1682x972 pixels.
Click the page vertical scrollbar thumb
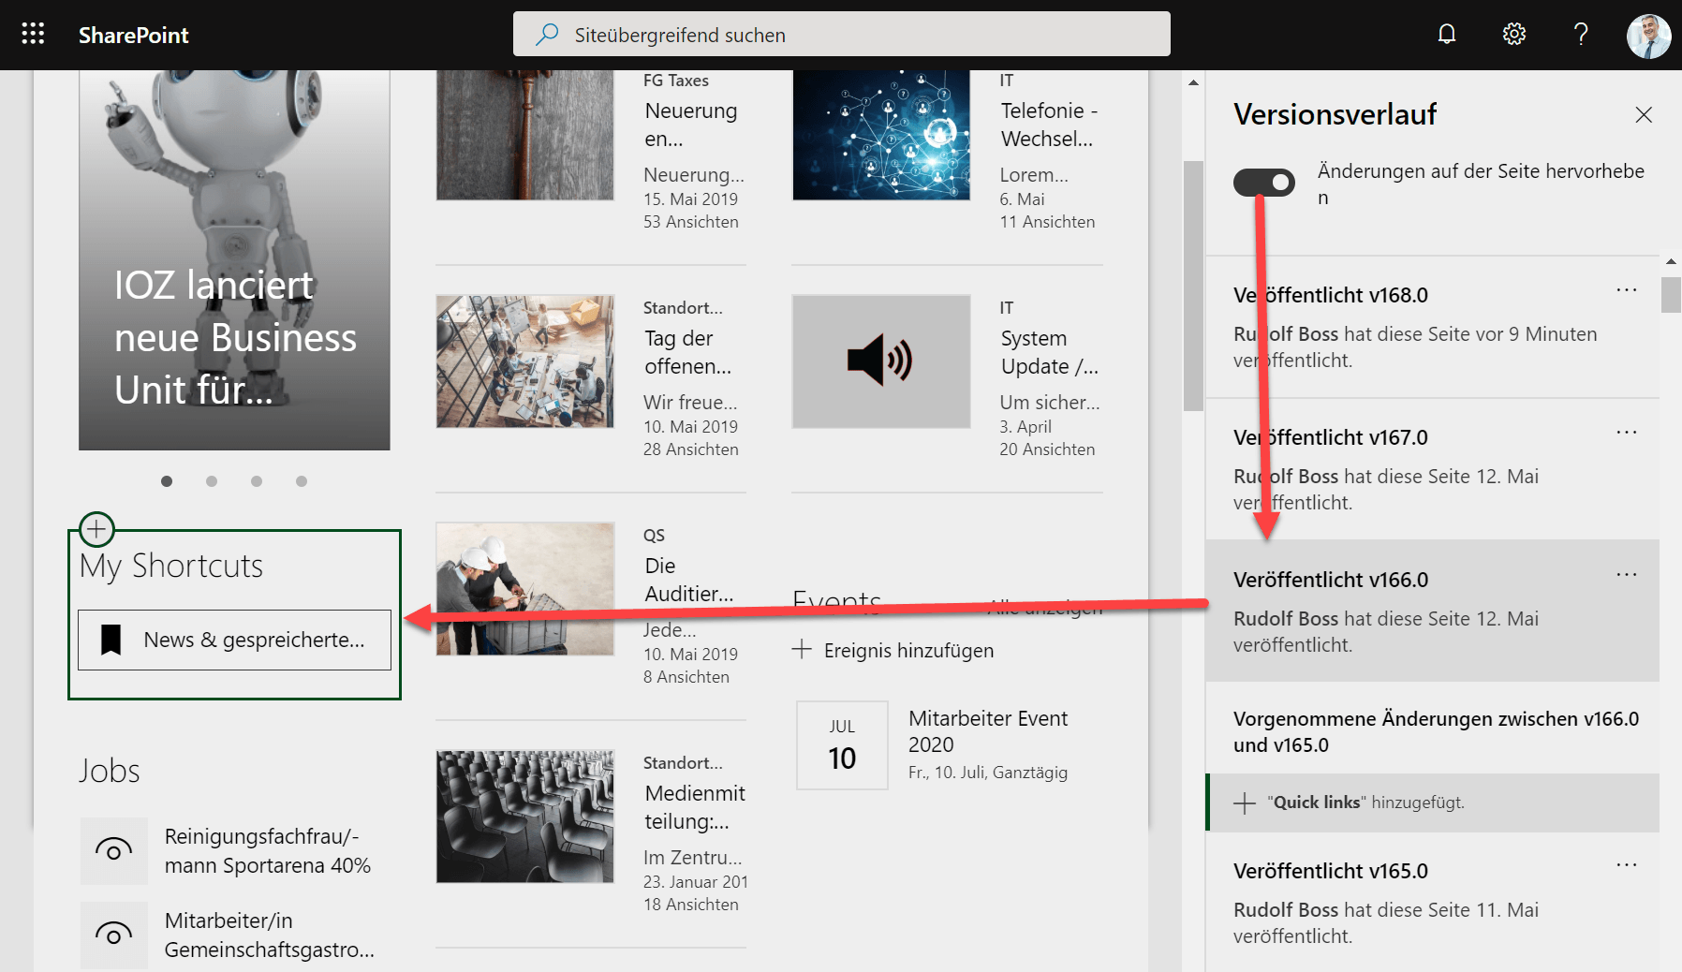click(x=1193, y=286)
